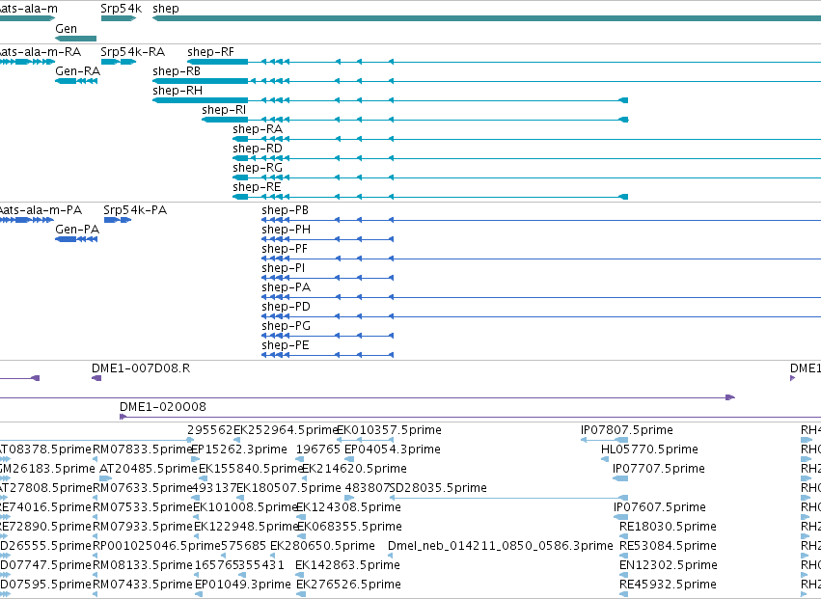Click the EP01049.3prime EST label
This screenshot has width=821, height=599.
point(243,585)
